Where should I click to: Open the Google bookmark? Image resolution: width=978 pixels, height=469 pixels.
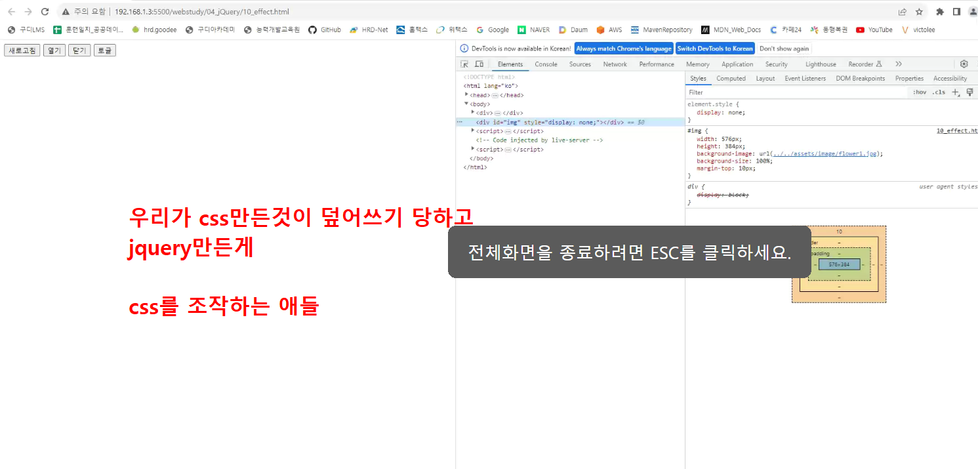point(493,30)
